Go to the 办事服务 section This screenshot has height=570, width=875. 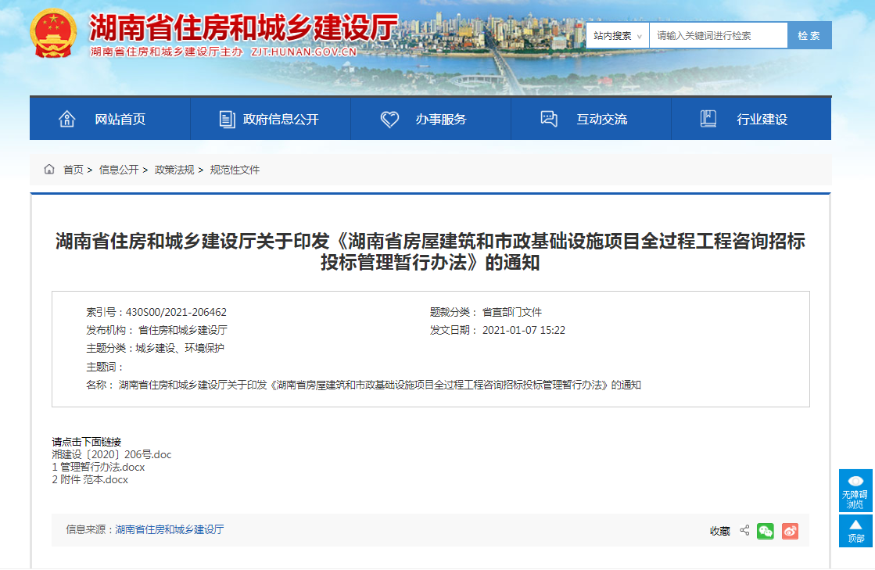pos(430,120)
